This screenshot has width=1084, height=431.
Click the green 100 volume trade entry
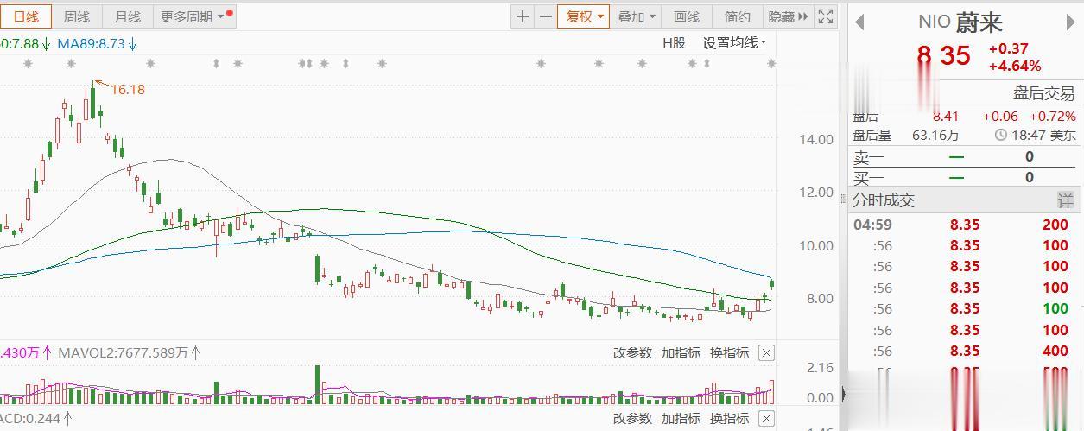pyautogui.click(x=1055, y=309)
